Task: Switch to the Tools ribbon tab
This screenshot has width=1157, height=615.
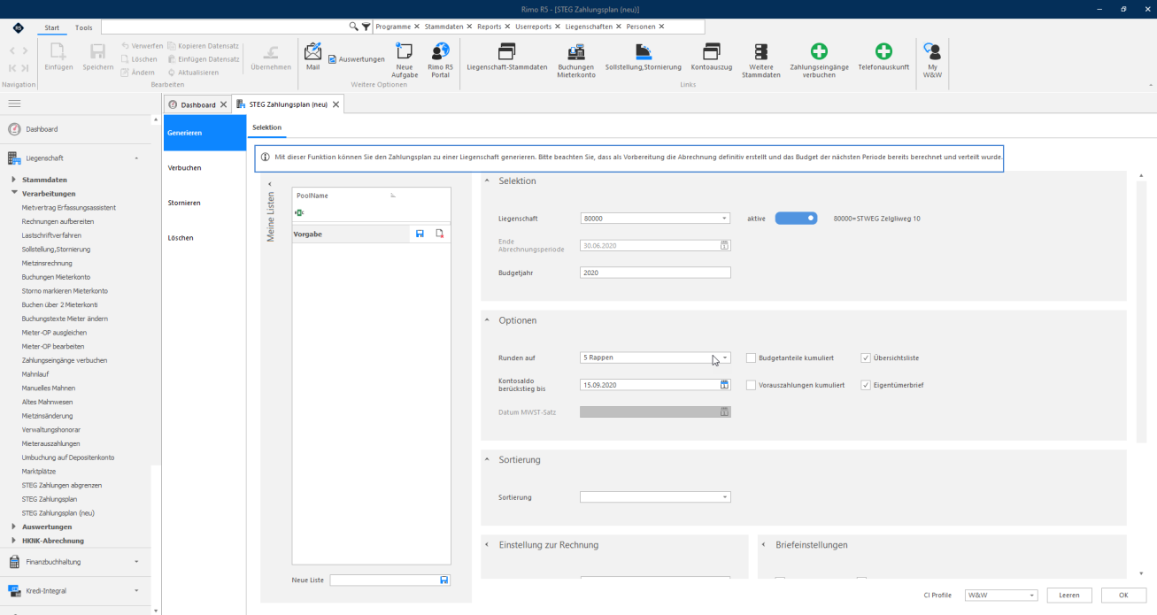Action: coord(83,27)
